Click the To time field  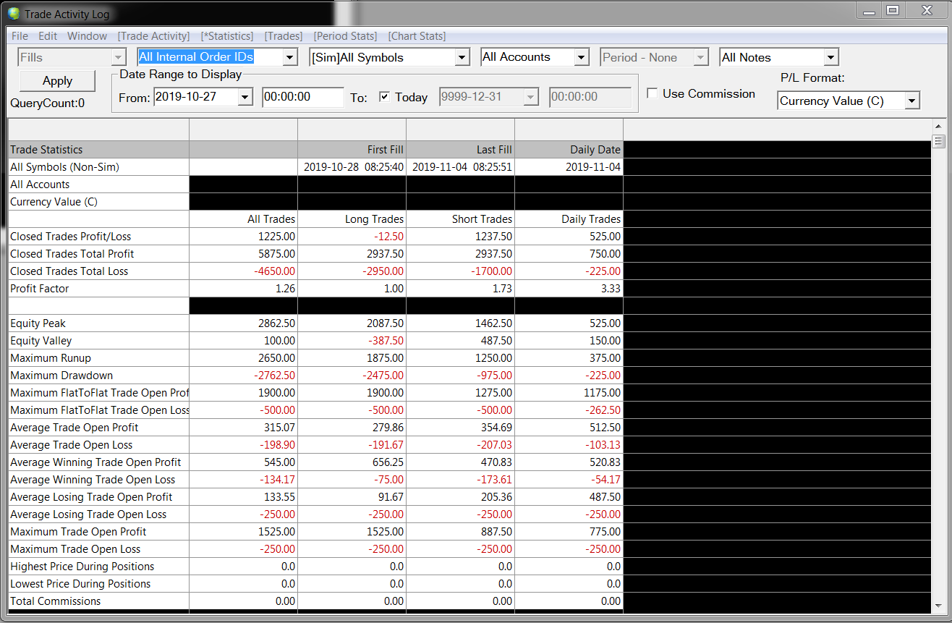pos(590,97)
